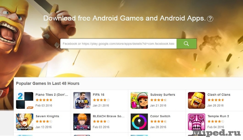Screen dimensions: 243x140
Task: Open the Clash of Clans icon
Action: (x=197, y=100)
